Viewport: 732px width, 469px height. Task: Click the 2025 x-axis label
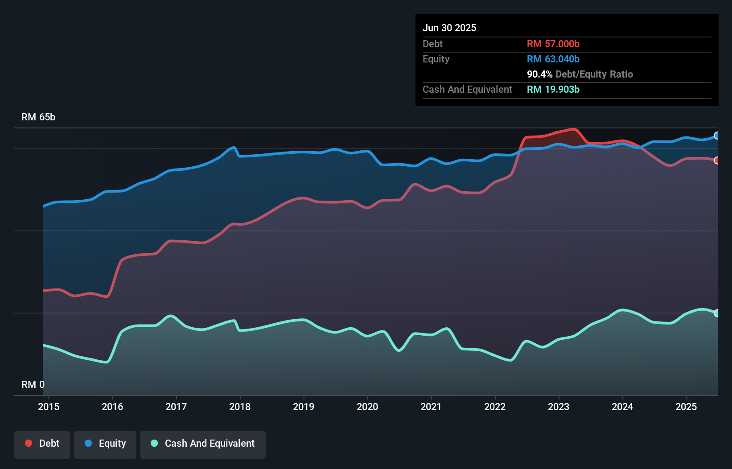coord(686,407)
